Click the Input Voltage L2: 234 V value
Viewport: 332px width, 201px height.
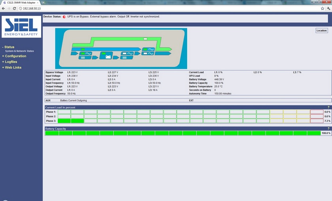(113, 76)
